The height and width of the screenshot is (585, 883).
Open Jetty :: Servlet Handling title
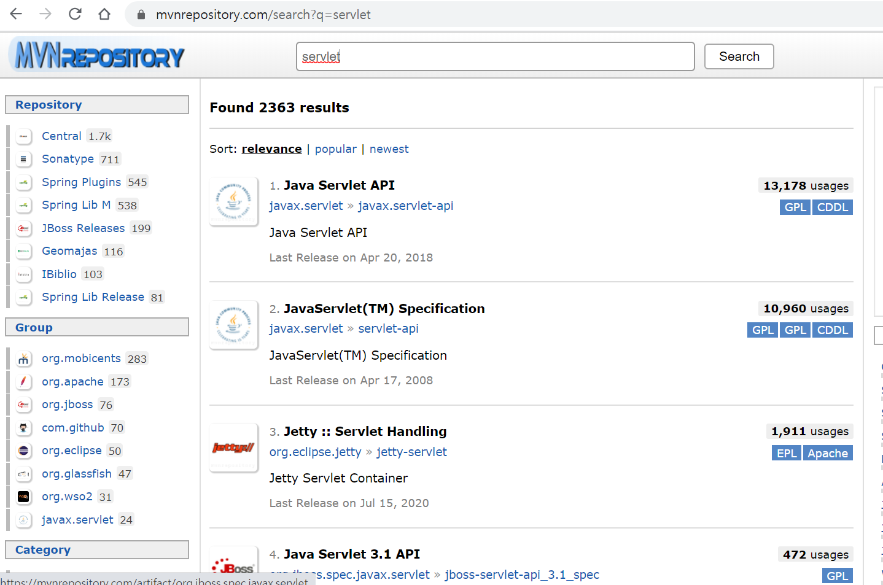tap(365, 432)
